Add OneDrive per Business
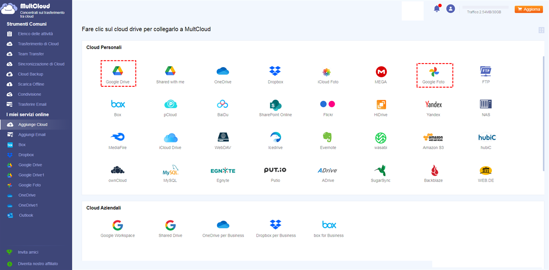Screen dimensions: 549x270 point(223,225)
